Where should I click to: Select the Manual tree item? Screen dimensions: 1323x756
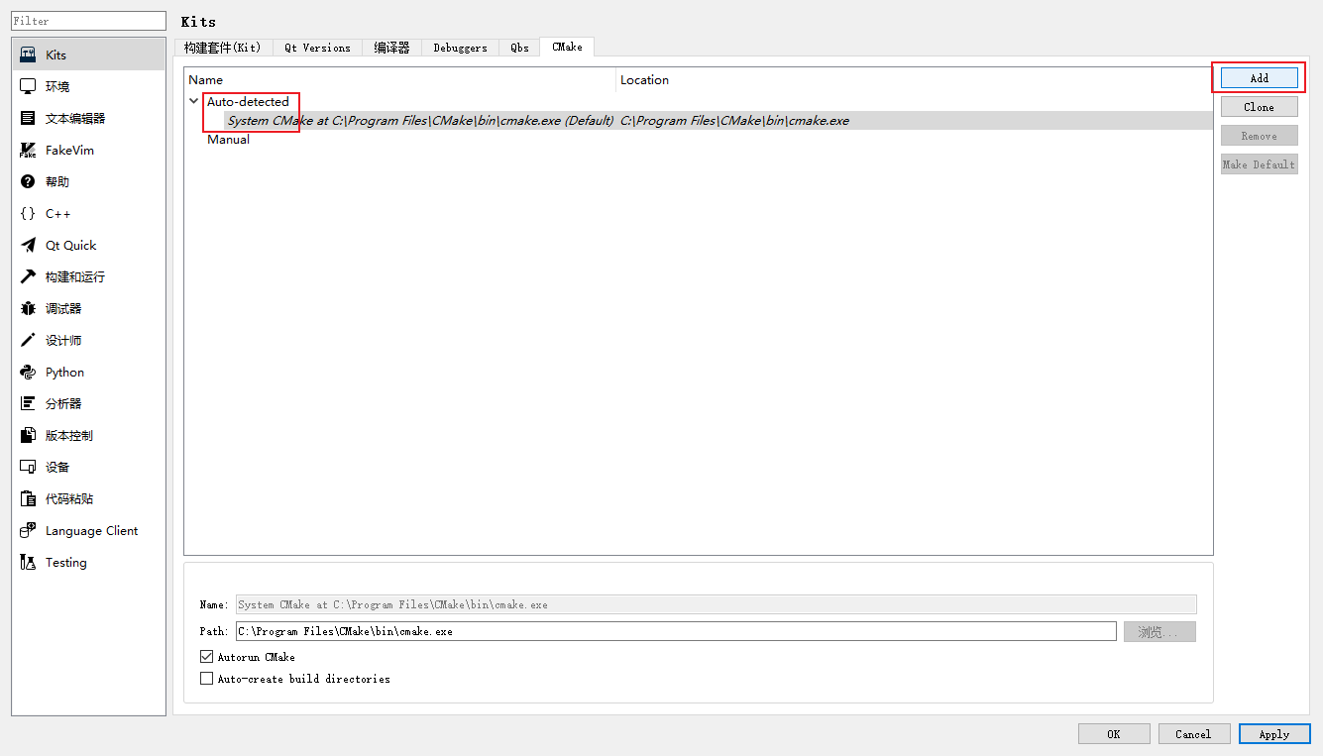pyautogui.click(x=228, y=139)
